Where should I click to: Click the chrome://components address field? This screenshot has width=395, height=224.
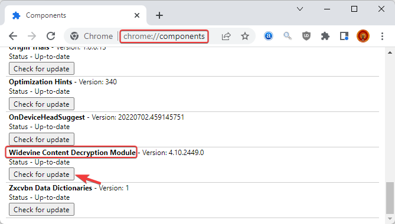(x=164, y=36)
